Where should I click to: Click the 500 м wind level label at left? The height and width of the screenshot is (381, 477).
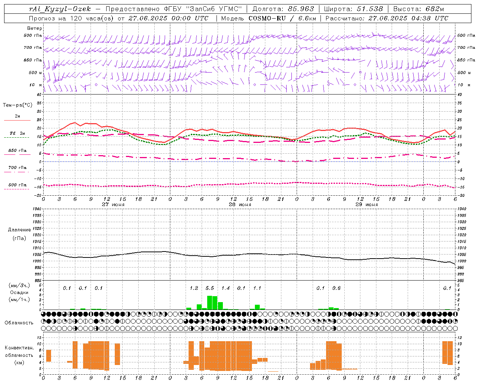(x=35, y=73)
